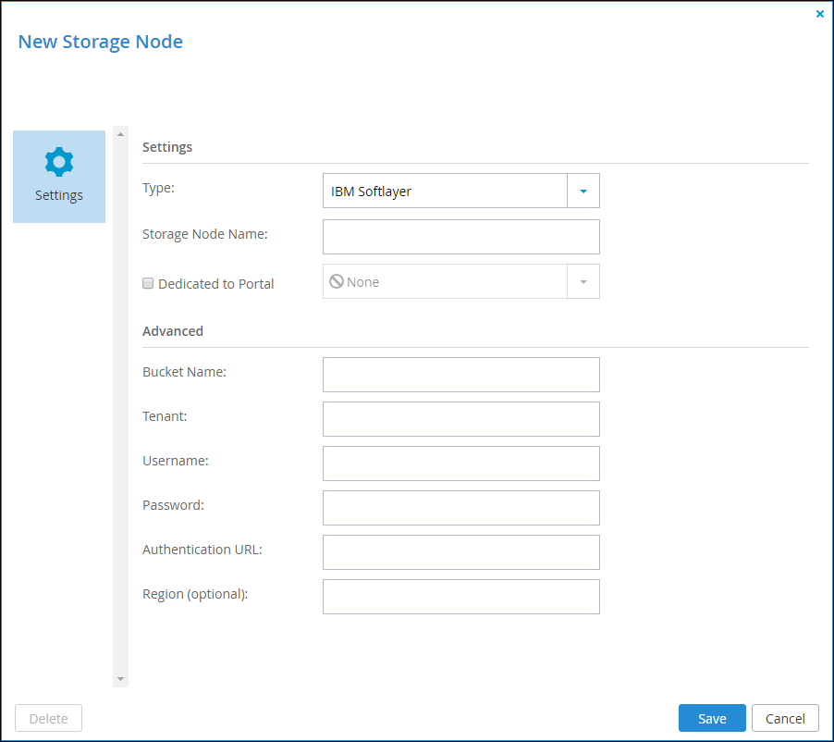Viewport: 834px width, 742px height.
Task: Click the scrollbar down arrow
Action: pyautogui.click(x=121, y=679)
